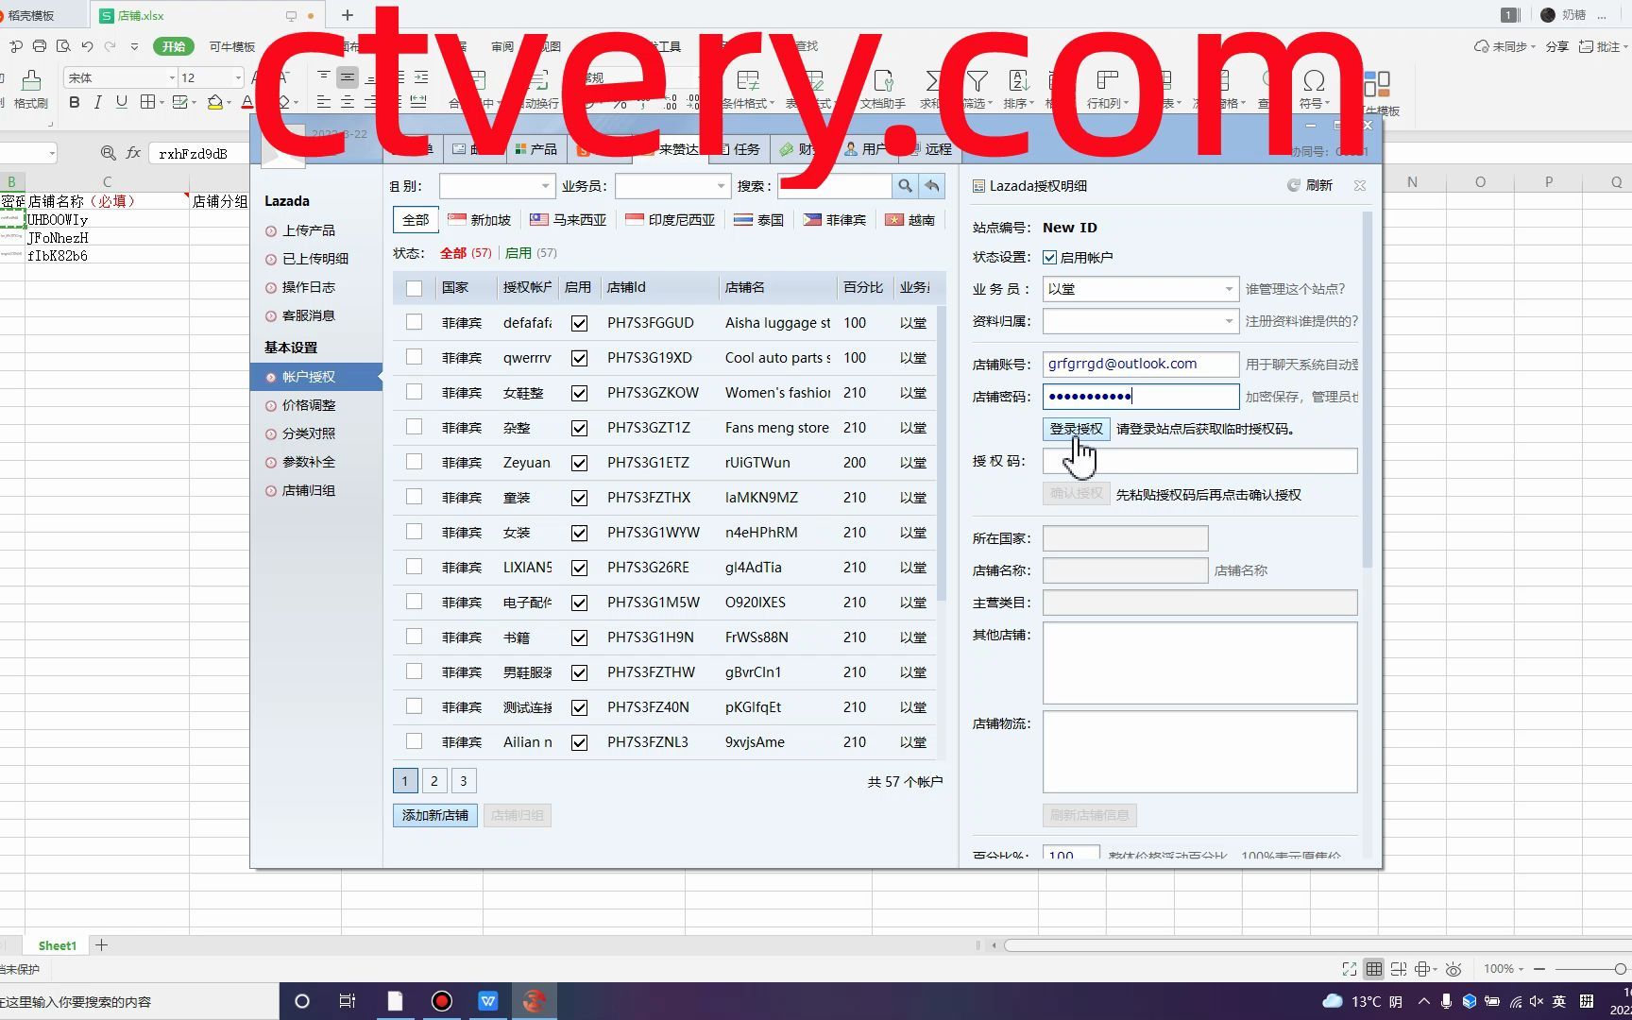
Task: Toggle the select-all checkbox in table header
Action: pos(414,288)
